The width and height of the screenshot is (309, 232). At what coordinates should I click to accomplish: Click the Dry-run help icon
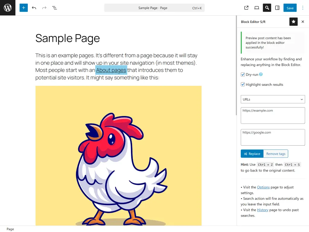point(260,74)
